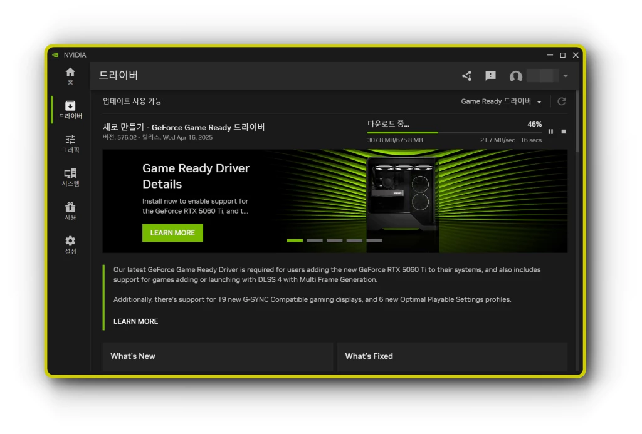
Task: Open the 사용 (Redeem) gift sidebar item
Action: [70, 211]
